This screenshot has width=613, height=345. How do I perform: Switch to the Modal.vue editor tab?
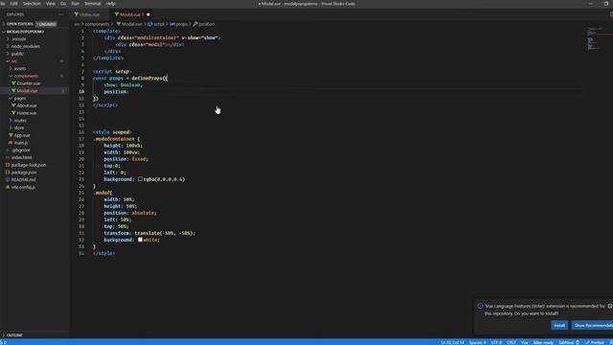click(132, 14)
